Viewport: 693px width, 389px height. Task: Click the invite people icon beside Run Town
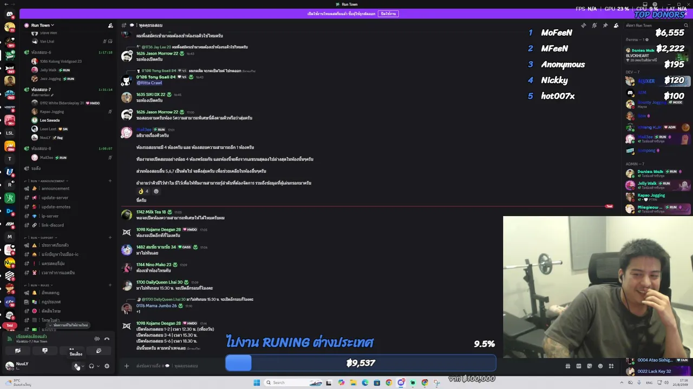110,25
